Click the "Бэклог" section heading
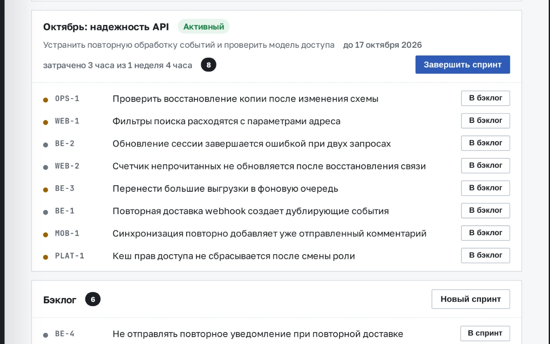This screenshot has height=344, width=550. click(x=60, y=300)
